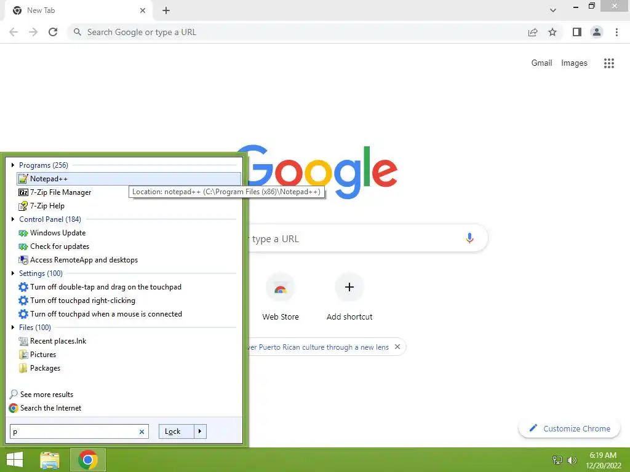Click the 7-Zip File Manager icon
The height and width of the screenshot is (472, 630).
click(x=23, y=192)
